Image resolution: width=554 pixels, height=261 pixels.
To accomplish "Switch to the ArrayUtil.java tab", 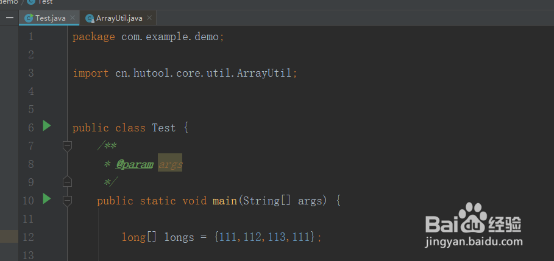I will [119, 18].
